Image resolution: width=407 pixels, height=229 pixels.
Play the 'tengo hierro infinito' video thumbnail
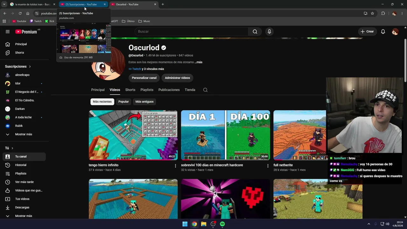point(133,135)
